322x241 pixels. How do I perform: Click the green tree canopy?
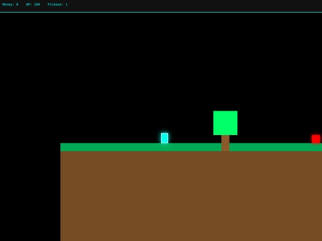[x=225, y=123]
